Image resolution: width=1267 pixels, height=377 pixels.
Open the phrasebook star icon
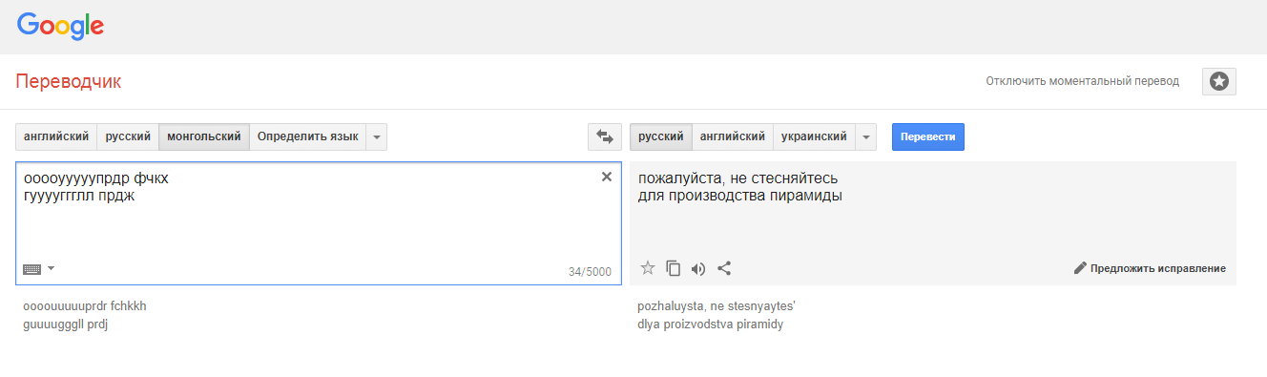point(1219,82)
